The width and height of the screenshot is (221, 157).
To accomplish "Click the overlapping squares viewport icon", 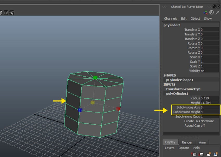I will (x=6, y=12).
